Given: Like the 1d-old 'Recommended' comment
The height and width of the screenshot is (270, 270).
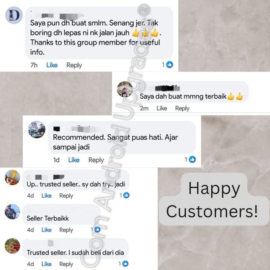Looking at the screenshot, I should click(x=74, y=160).
